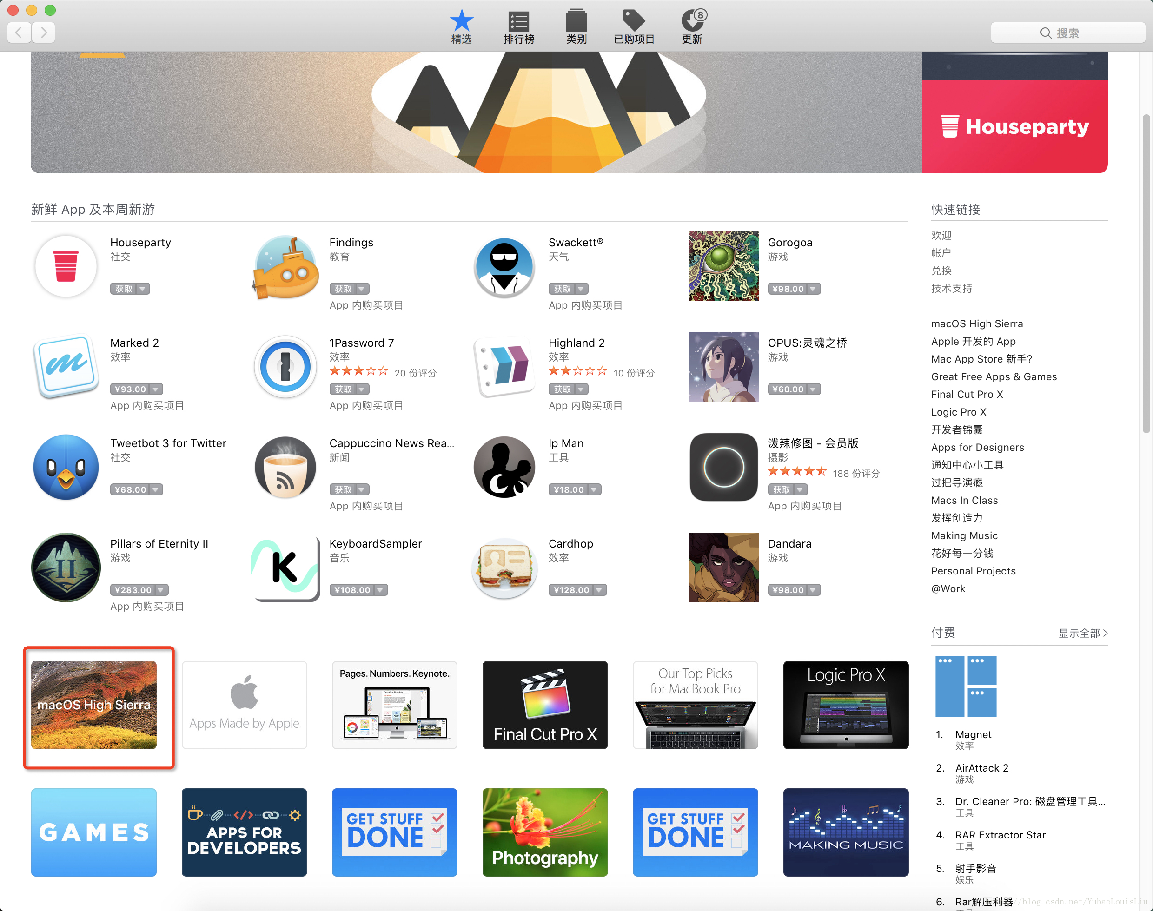Screen dimensions: 1153x911
Task: Buy KeyboardSampler for ¥108.00
Action: click(x=352, y=590)
